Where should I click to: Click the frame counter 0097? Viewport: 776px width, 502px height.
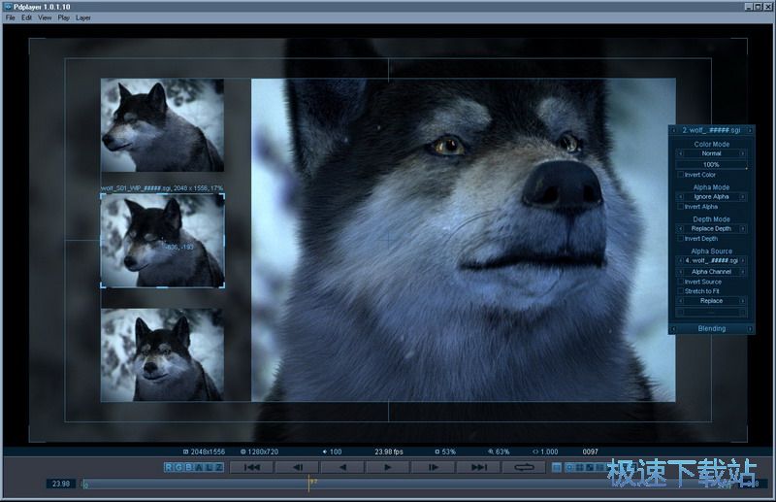point(590,452)
